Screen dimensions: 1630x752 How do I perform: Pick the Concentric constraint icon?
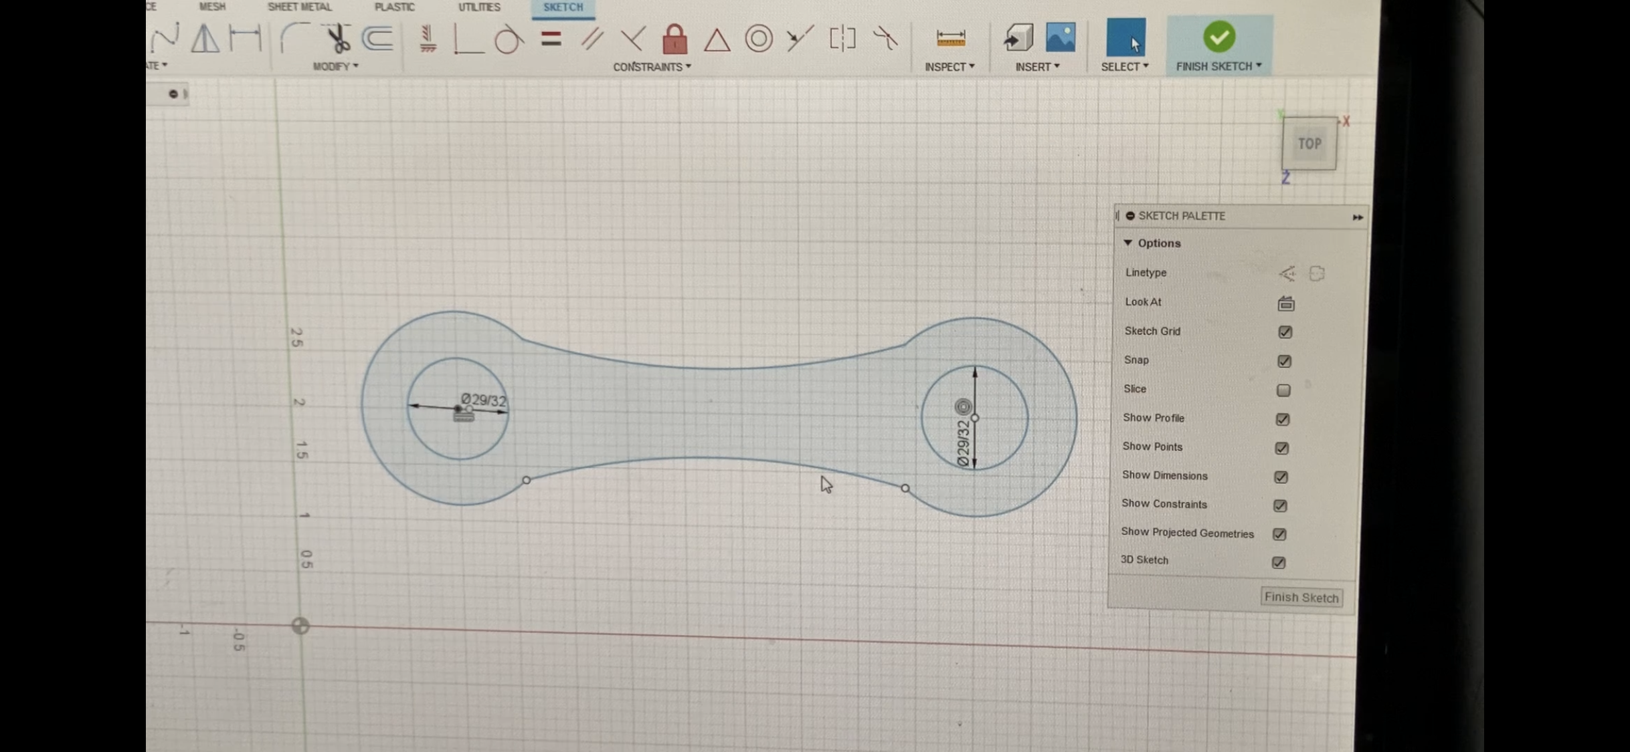[x=758, y=39]
